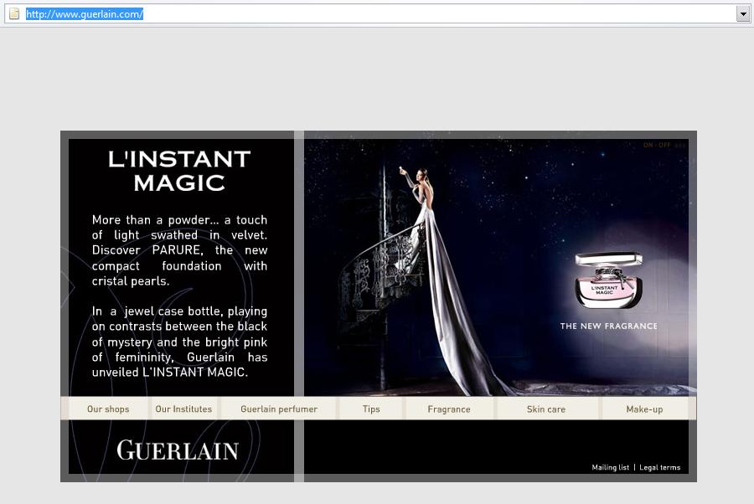754x504 pixels.
Task: Click the page icon beside the URL
Action: tap(14, 14)
